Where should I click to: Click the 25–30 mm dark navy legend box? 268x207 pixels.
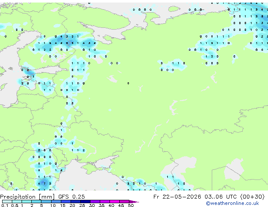(x=85, y=202)
